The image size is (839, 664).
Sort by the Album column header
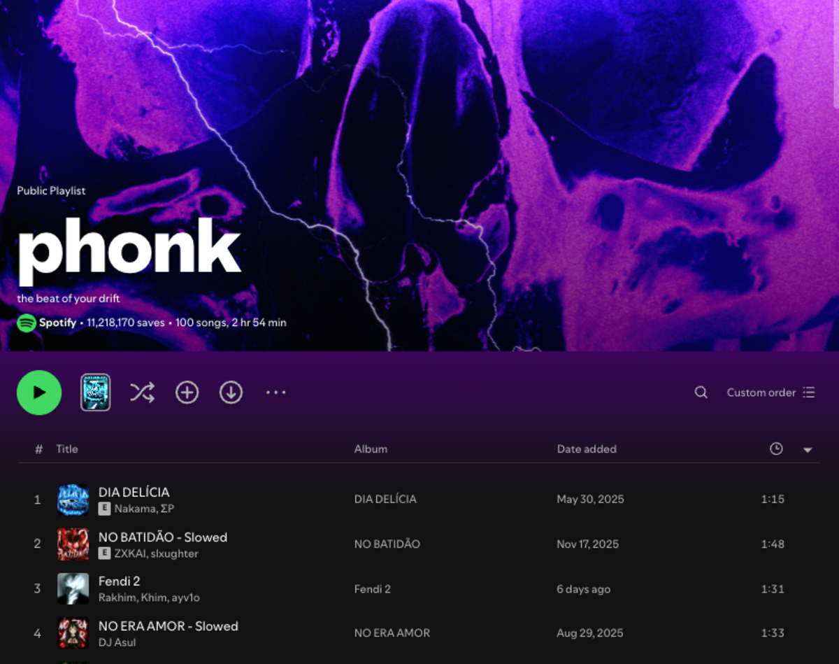coord(371,449)
